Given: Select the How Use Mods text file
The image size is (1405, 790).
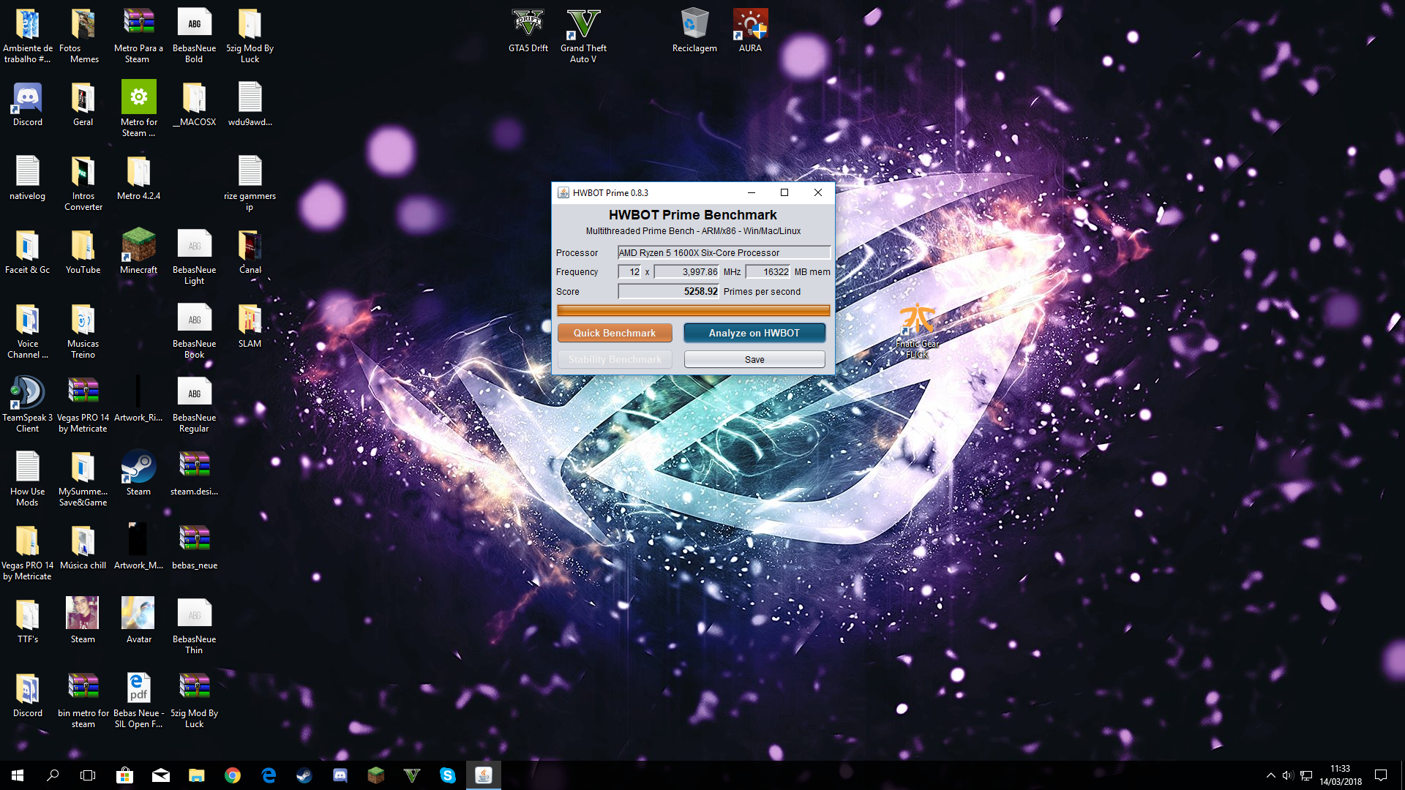Looking at the screenshot, I should 28,479.
